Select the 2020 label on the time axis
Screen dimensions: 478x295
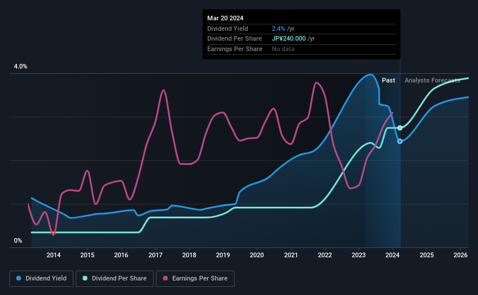[x=257, y=255]
